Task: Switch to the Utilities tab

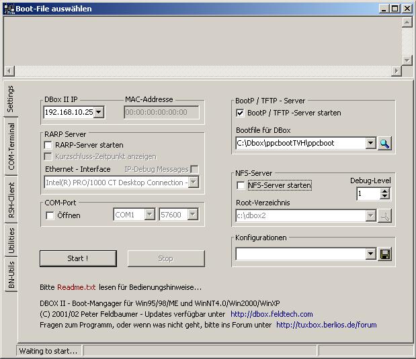Action: pyautogui.click(x=11, y=240)
